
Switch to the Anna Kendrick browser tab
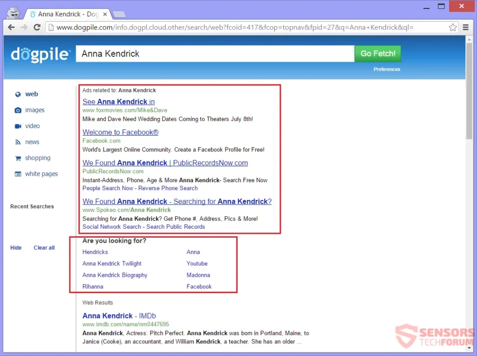pyautogui.click(x=65, y=14)
